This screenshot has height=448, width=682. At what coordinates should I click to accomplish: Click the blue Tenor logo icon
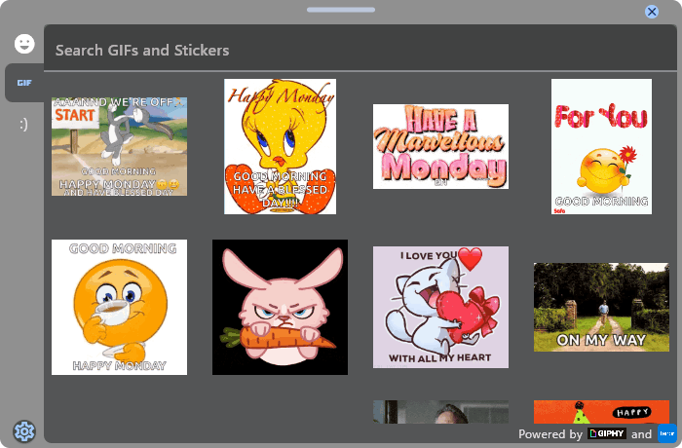click(x=666, y=433)
